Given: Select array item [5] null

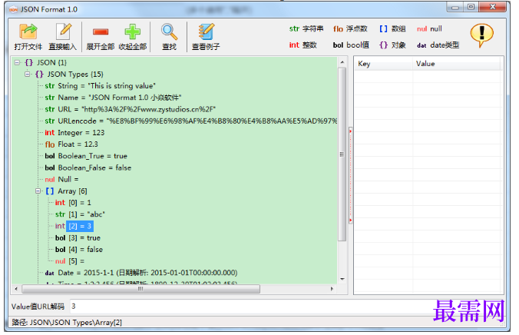Looking at the screenshot, I should [x=77, y=261].
